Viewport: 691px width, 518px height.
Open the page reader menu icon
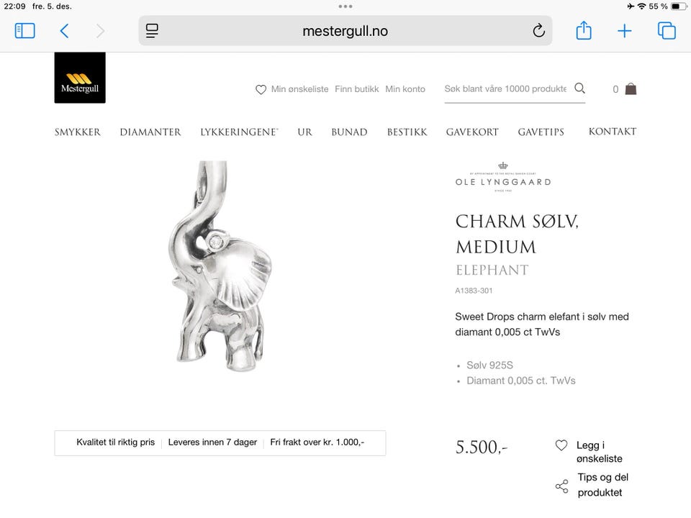coord(152,31)
